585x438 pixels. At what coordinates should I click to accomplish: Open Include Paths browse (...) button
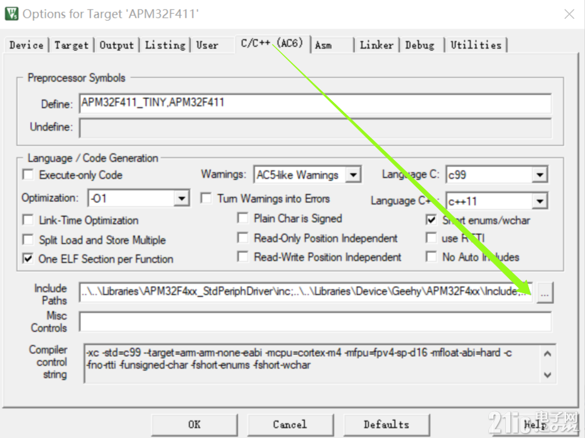pos(545,293)
